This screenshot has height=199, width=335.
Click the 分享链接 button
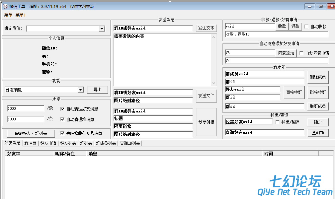coord(206,122)
